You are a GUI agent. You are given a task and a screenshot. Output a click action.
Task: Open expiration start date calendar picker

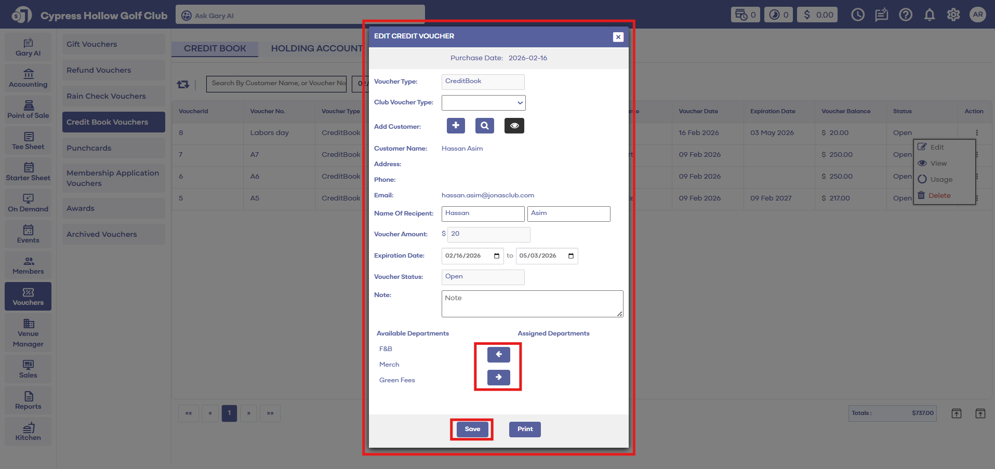496,256
